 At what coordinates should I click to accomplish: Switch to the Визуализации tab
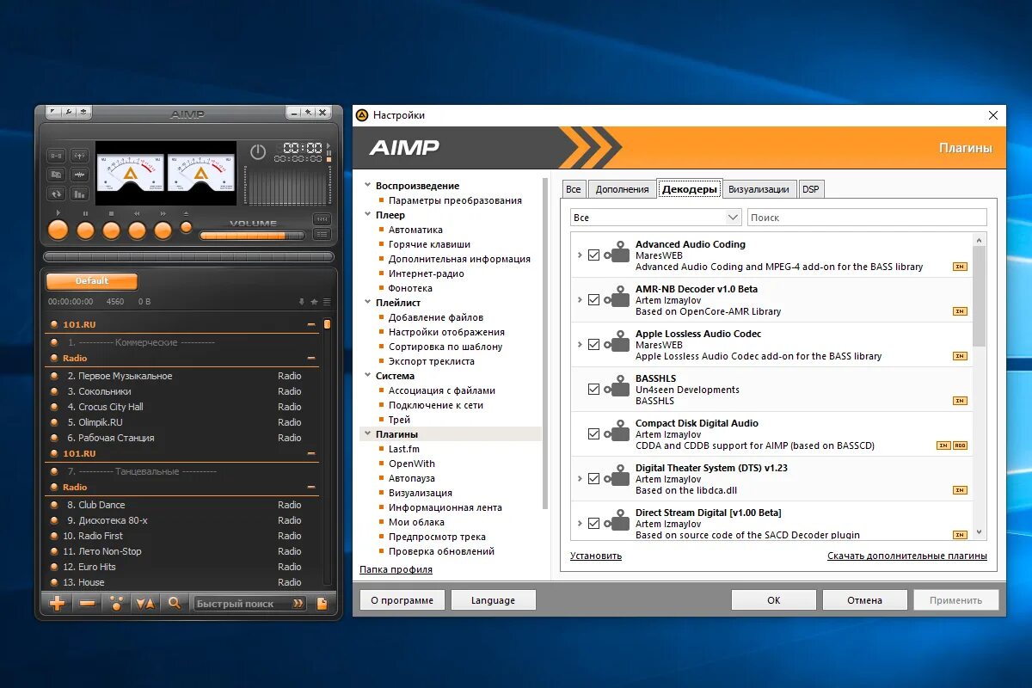[x=759, y=189]
